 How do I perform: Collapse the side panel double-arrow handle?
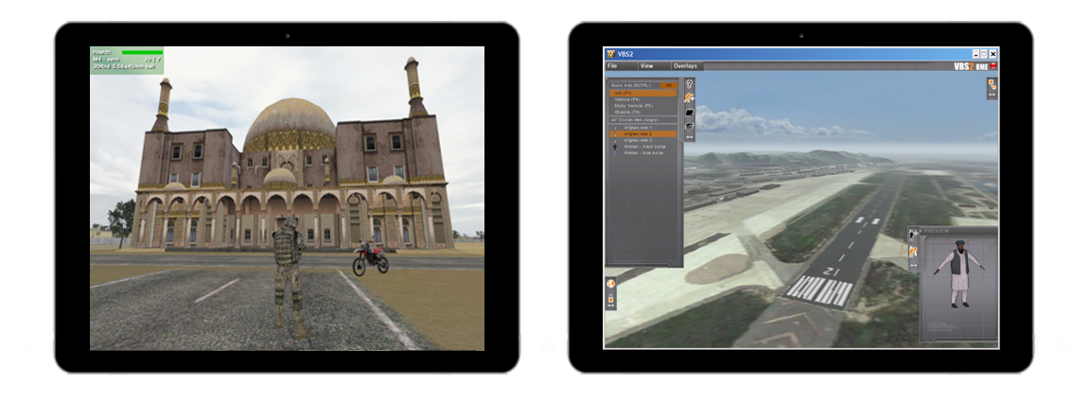[690, 137]
